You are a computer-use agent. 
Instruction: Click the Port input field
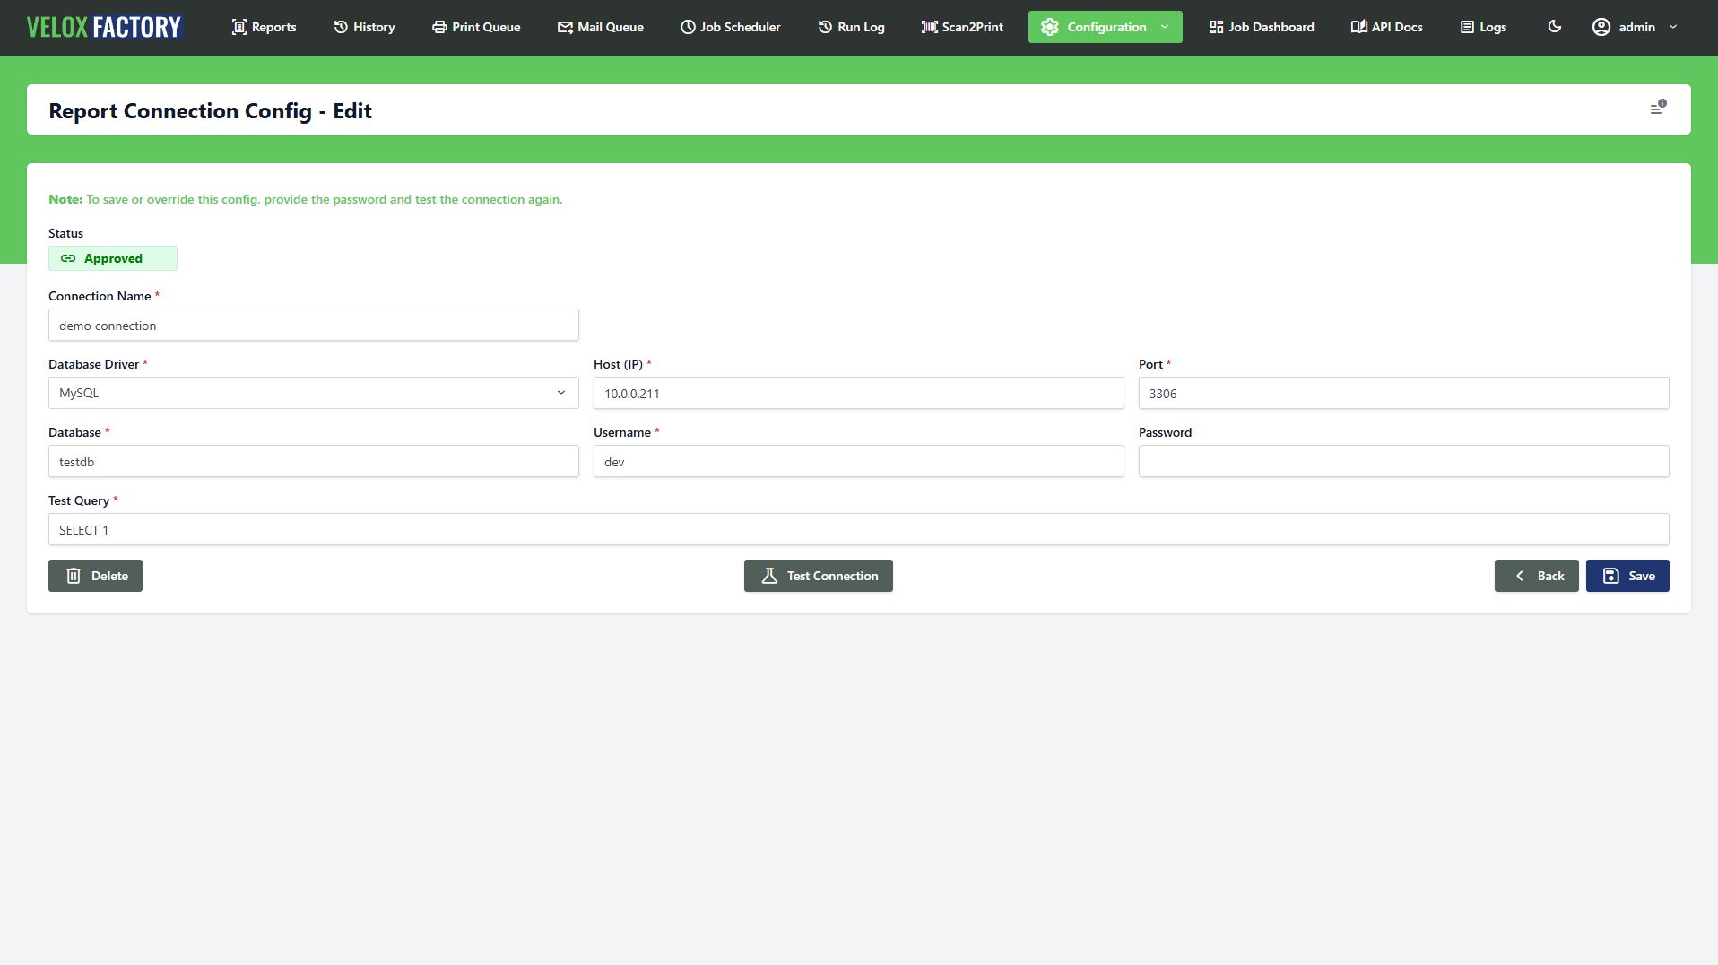1404,393
